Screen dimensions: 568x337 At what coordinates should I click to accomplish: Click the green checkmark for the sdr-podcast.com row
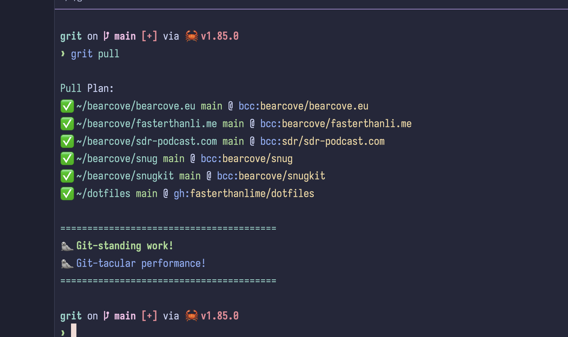67,141
